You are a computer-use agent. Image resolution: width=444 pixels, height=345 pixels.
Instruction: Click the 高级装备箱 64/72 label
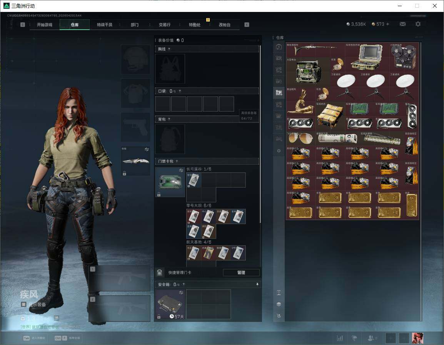[249, 116]
